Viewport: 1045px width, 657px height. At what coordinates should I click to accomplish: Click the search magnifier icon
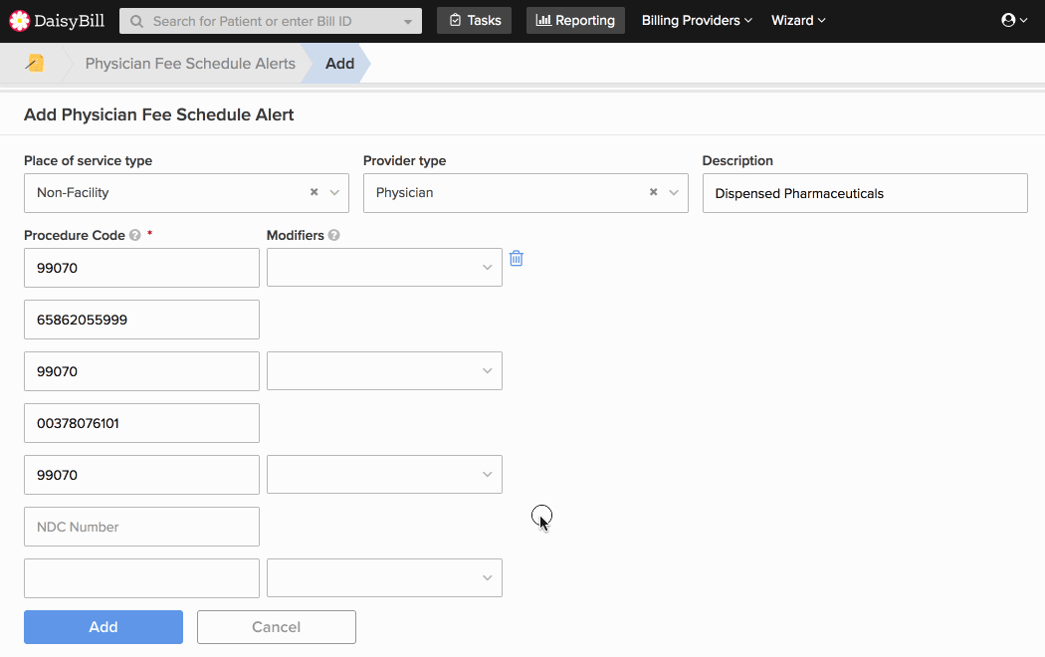point(136,21)
